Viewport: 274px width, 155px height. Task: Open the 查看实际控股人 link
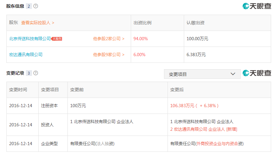[x=37, y=23]
